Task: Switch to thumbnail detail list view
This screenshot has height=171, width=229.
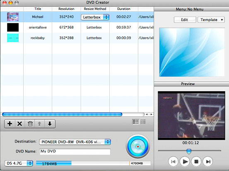Action: click(x=136, y=121)
